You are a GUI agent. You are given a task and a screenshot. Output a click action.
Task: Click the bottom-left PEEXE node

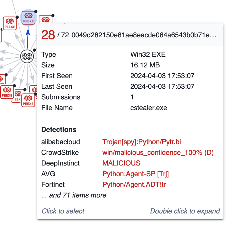pyautogui.click(x=7, y=92)
